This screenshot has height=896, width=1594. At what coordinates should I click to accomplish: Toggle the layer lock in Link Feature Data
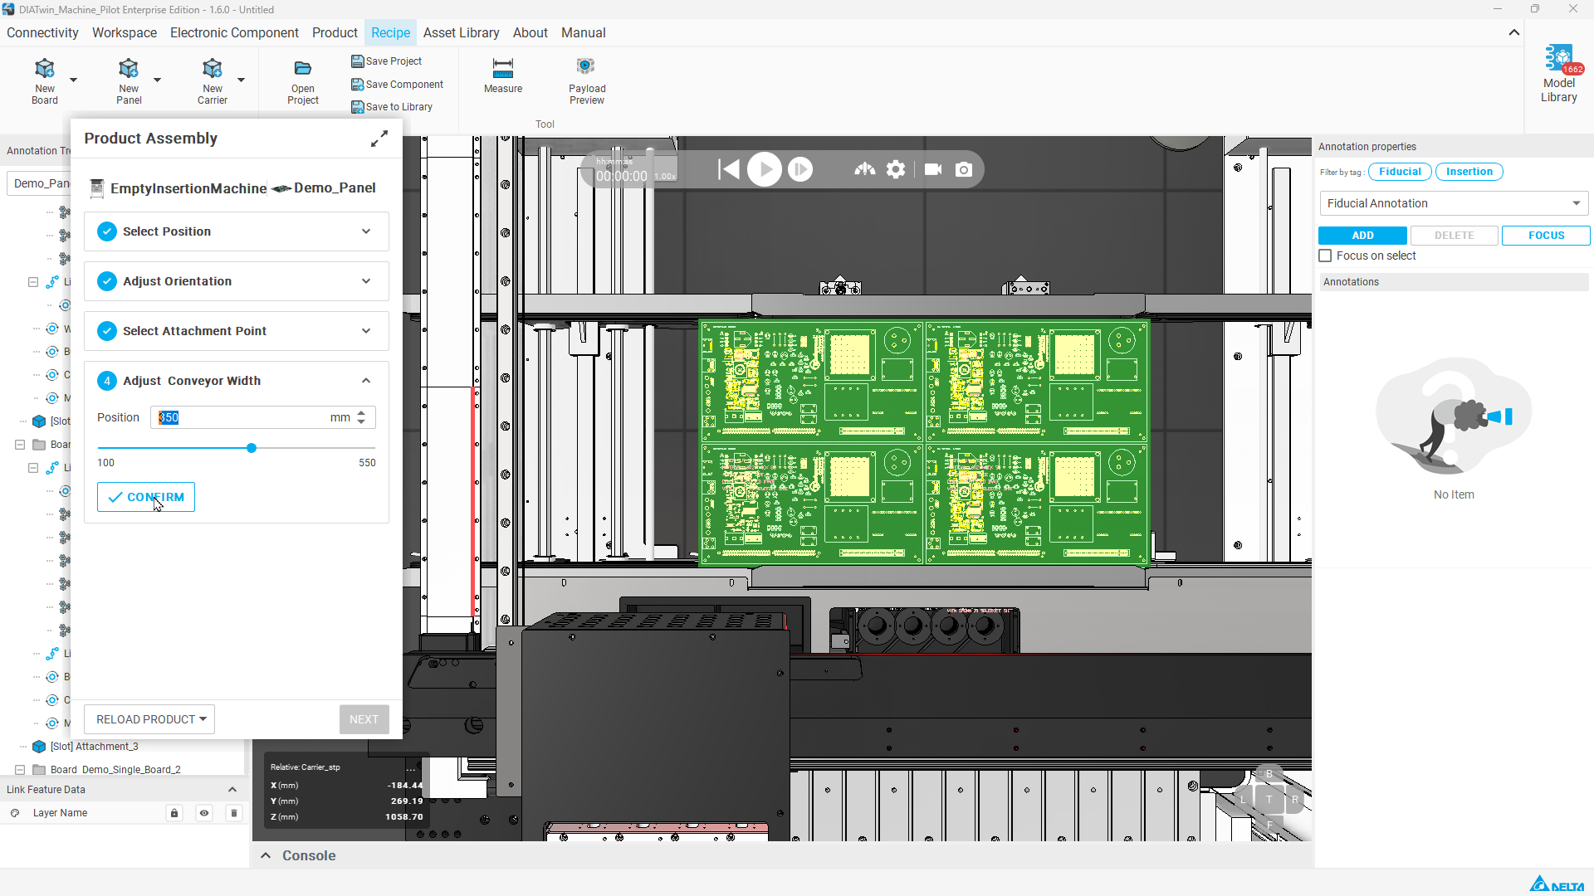[x=174, y=813]
